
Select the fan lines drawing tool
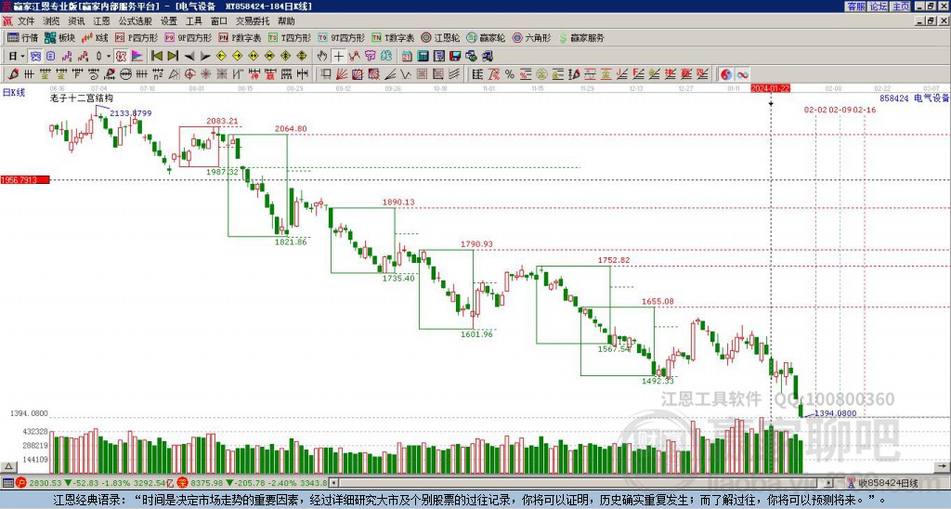pyautogui.click(x=342, y=74)
